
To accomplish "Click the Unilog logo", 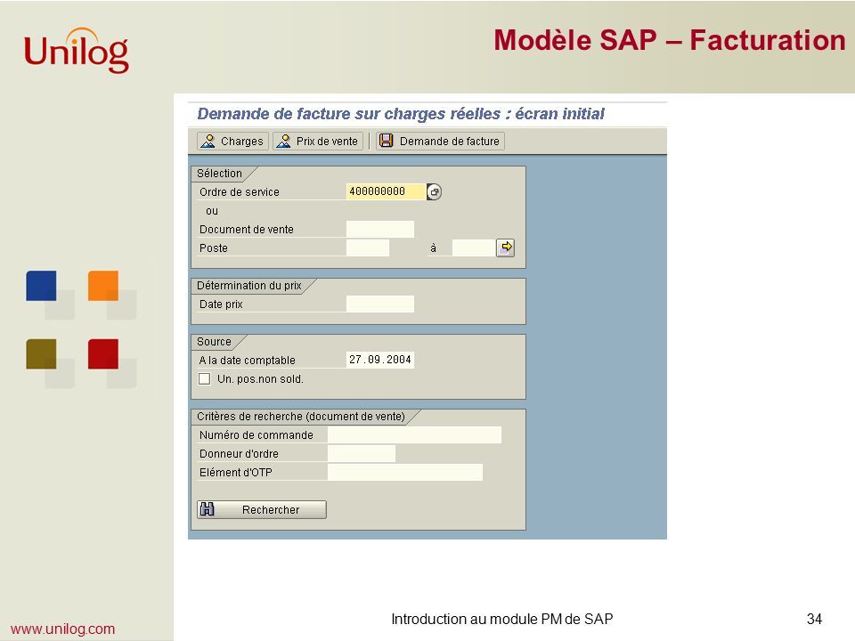I will [x=77, y=51].
